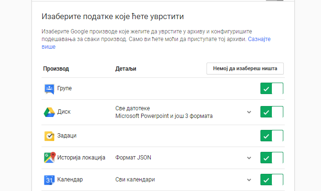Screen dimensions: 321x191
Task: Disable the Историја локација toggle
Action: pyautogui.click(x=272, y=158)
